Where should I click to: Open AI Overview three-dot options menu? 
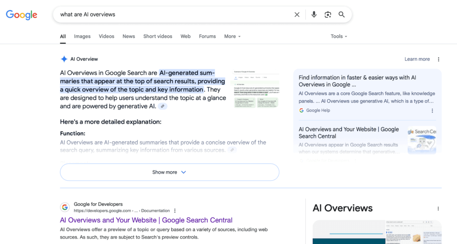coord(438,59)
